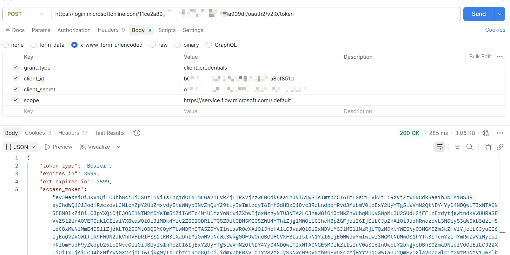Open the Scripts tab

point(167,30)
